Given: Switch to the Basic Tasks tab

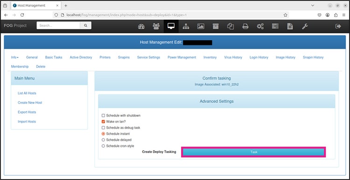Looking at the screenshot, I should 54,58.
